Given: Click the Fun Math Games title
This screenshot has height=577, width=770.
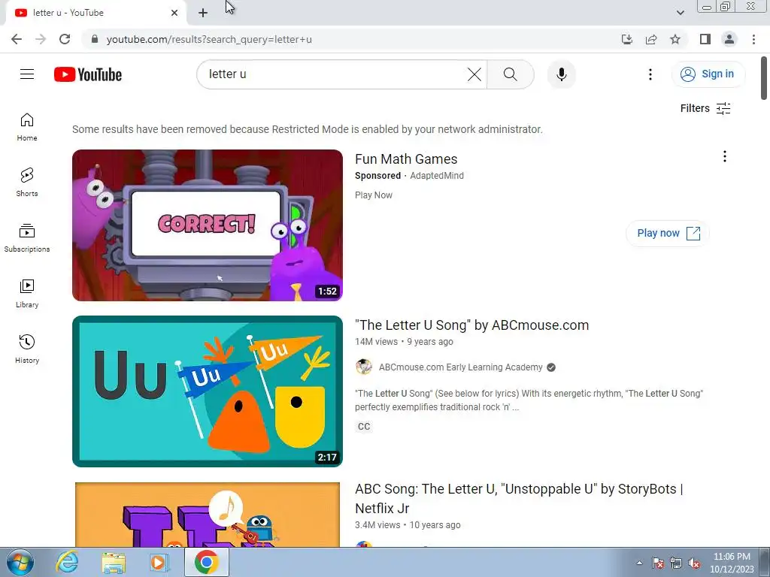Looking at the screenshot, I should click(x=406, y=159).
